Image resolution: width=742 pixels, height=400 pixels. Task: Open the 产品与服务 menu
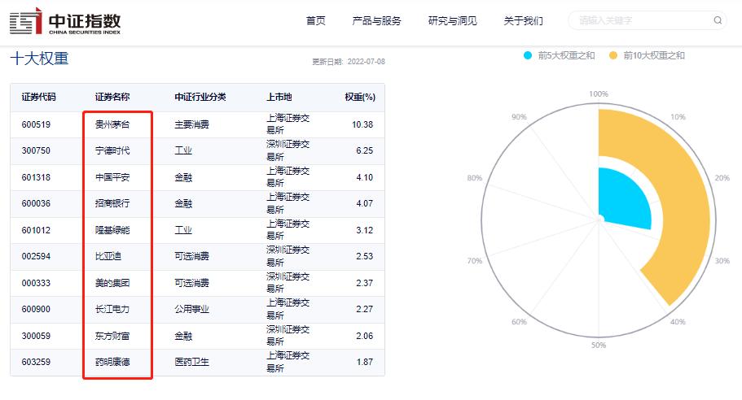[376, 21]
